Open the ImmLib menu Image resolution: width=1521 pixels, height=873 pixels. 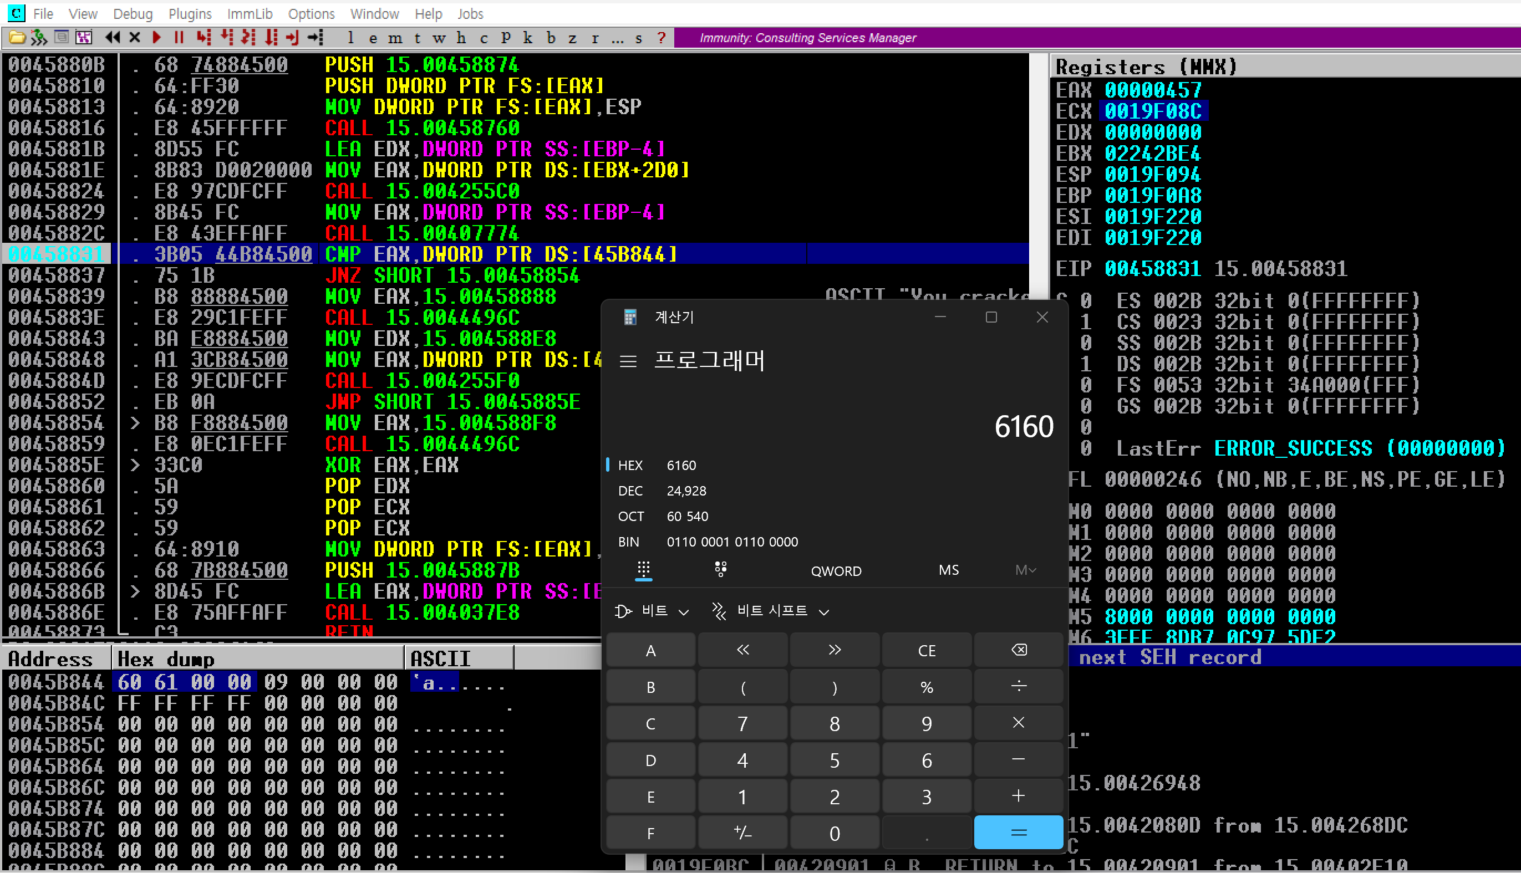tap(250, 13)
